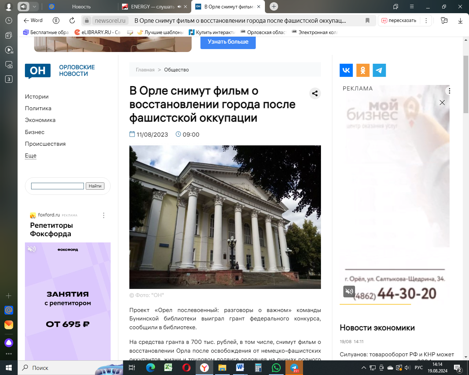Open the Telegram channel icon
Image resolution: width=469 pixels, height=375 pixels.
coord(379,70)
